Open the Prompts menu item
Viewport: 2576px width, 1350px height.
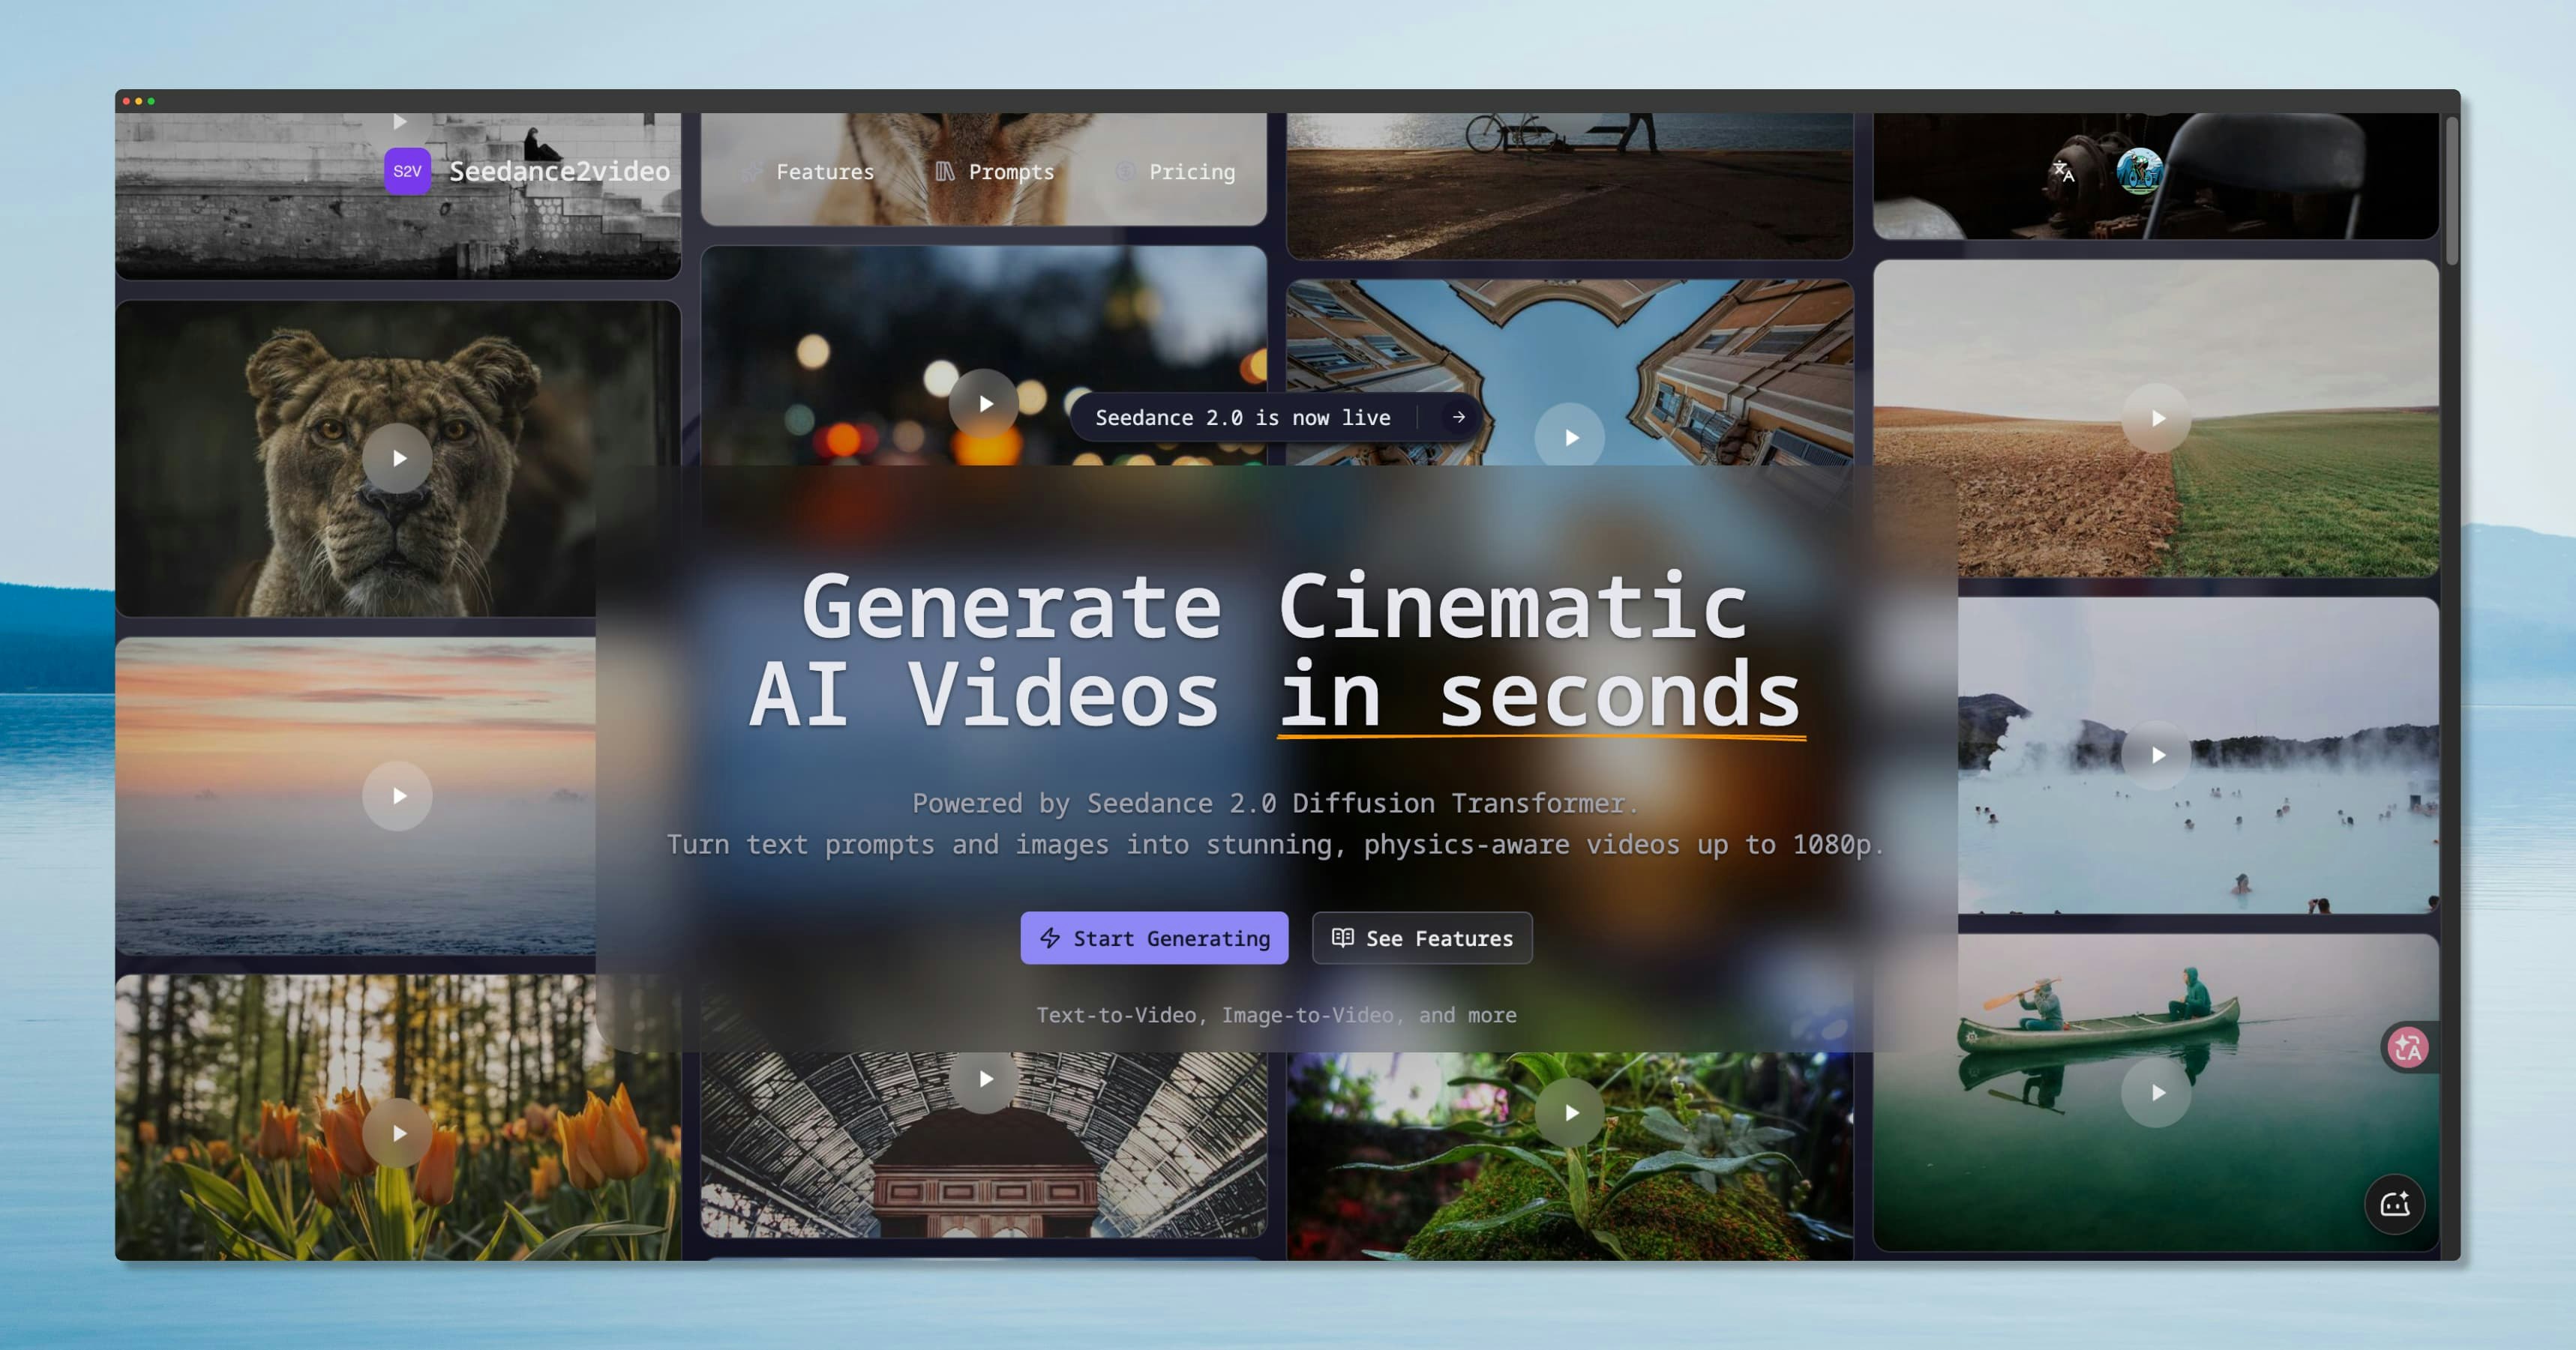tap(1012, 171)
